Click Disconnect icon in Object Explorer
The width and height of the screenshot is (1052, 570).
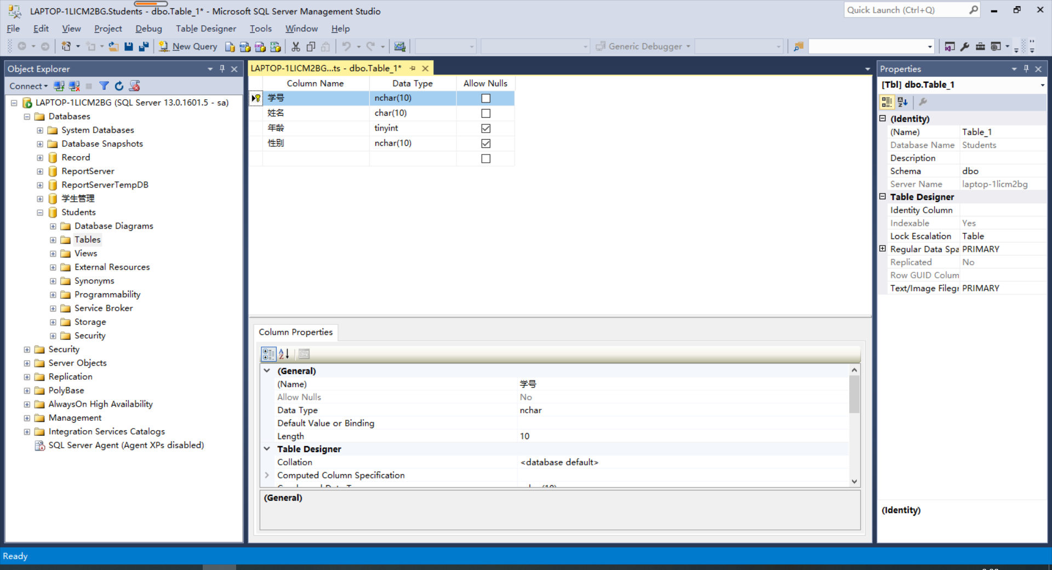pyautogui.click(x=75, y=86)
